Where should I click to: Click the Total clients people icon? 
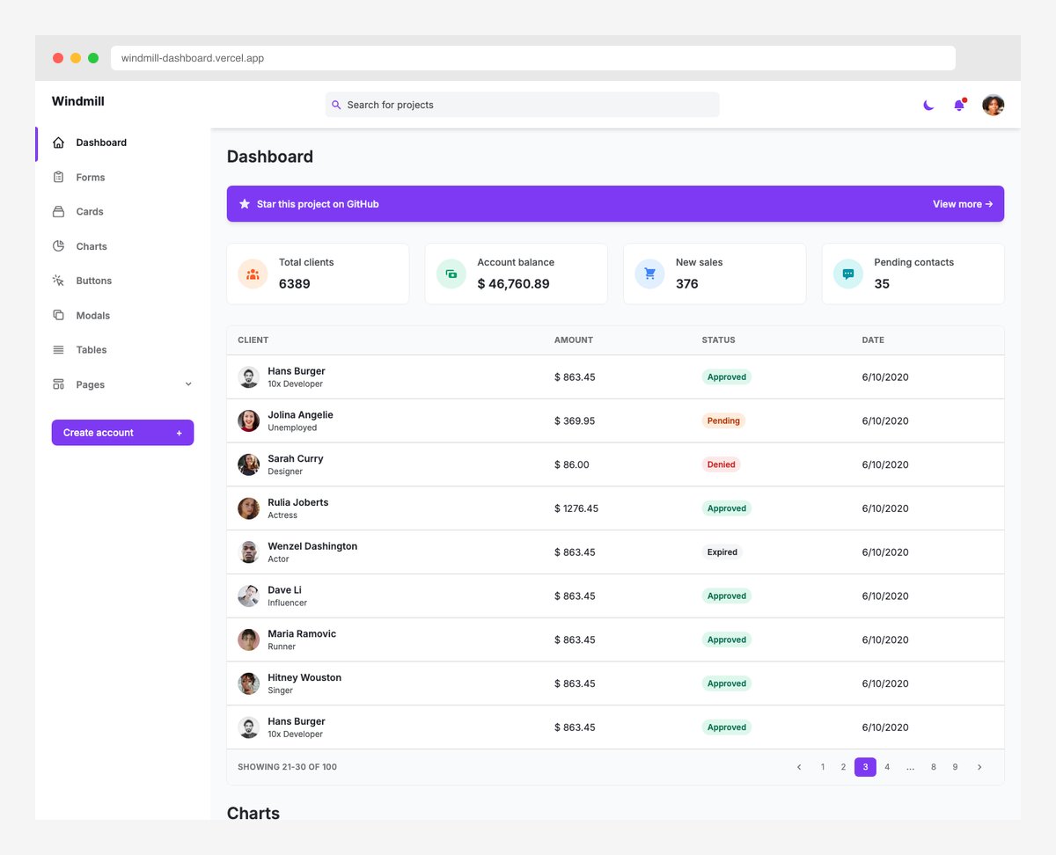point(253,274)
